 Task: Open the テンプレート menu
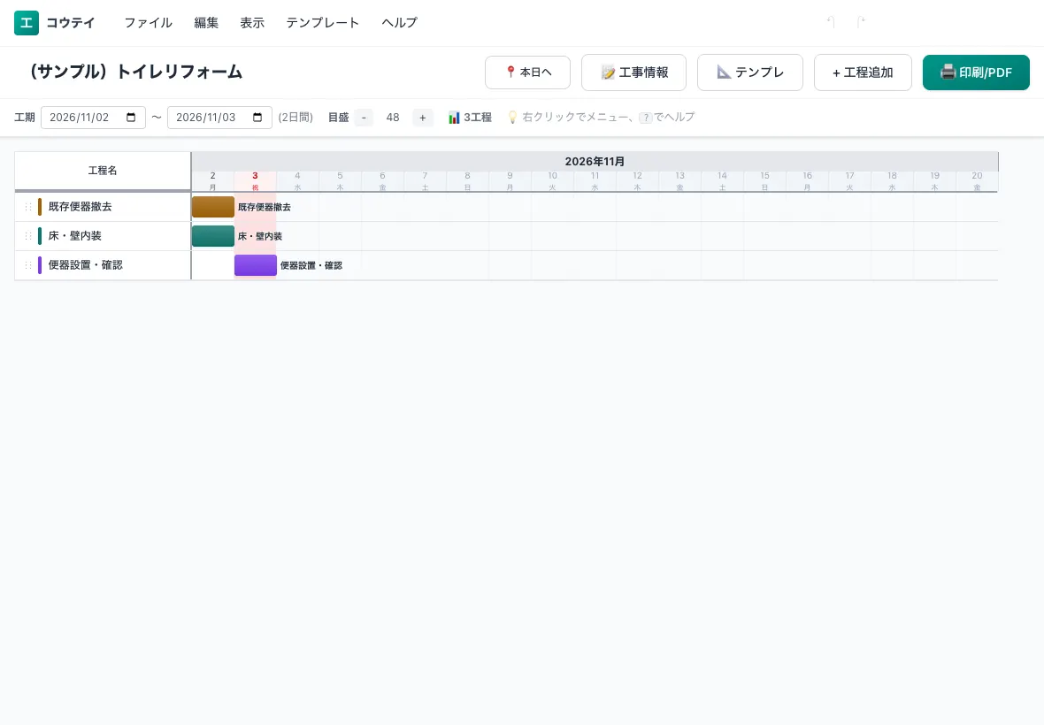[323, 23]
